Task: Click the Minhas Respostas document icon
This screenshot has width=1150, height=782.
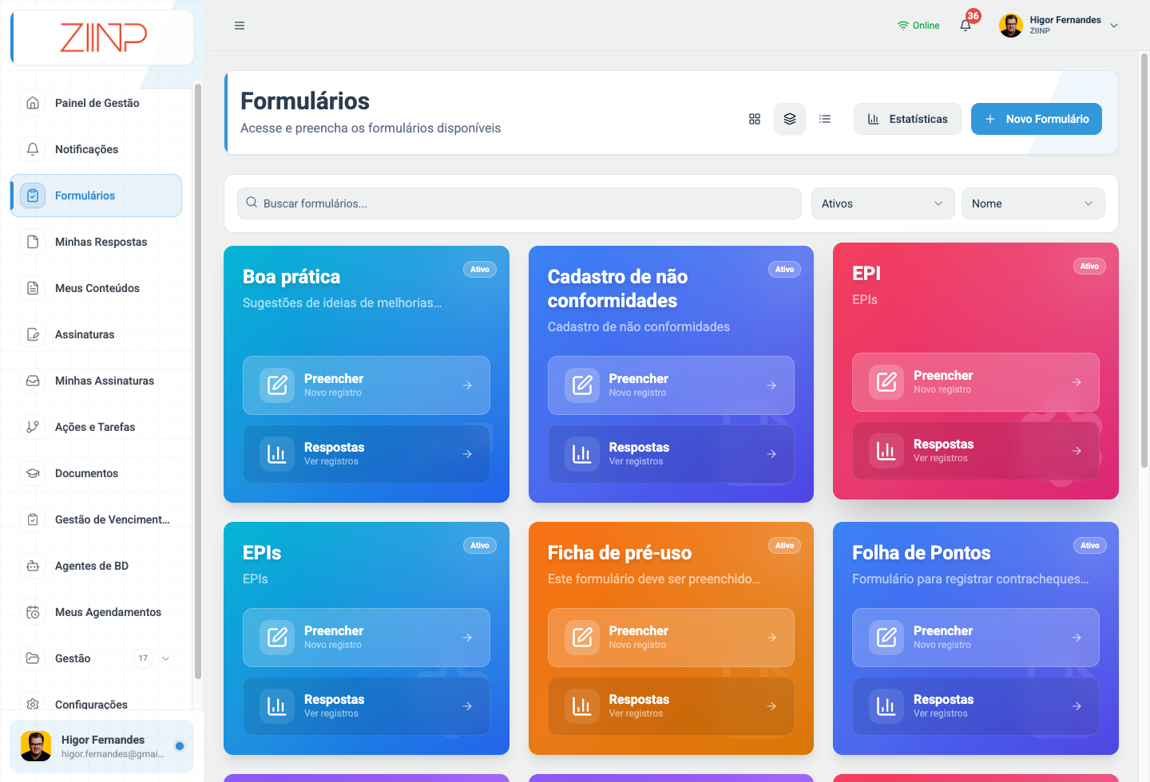Action: pyautogui.click(x=33, y=242)
